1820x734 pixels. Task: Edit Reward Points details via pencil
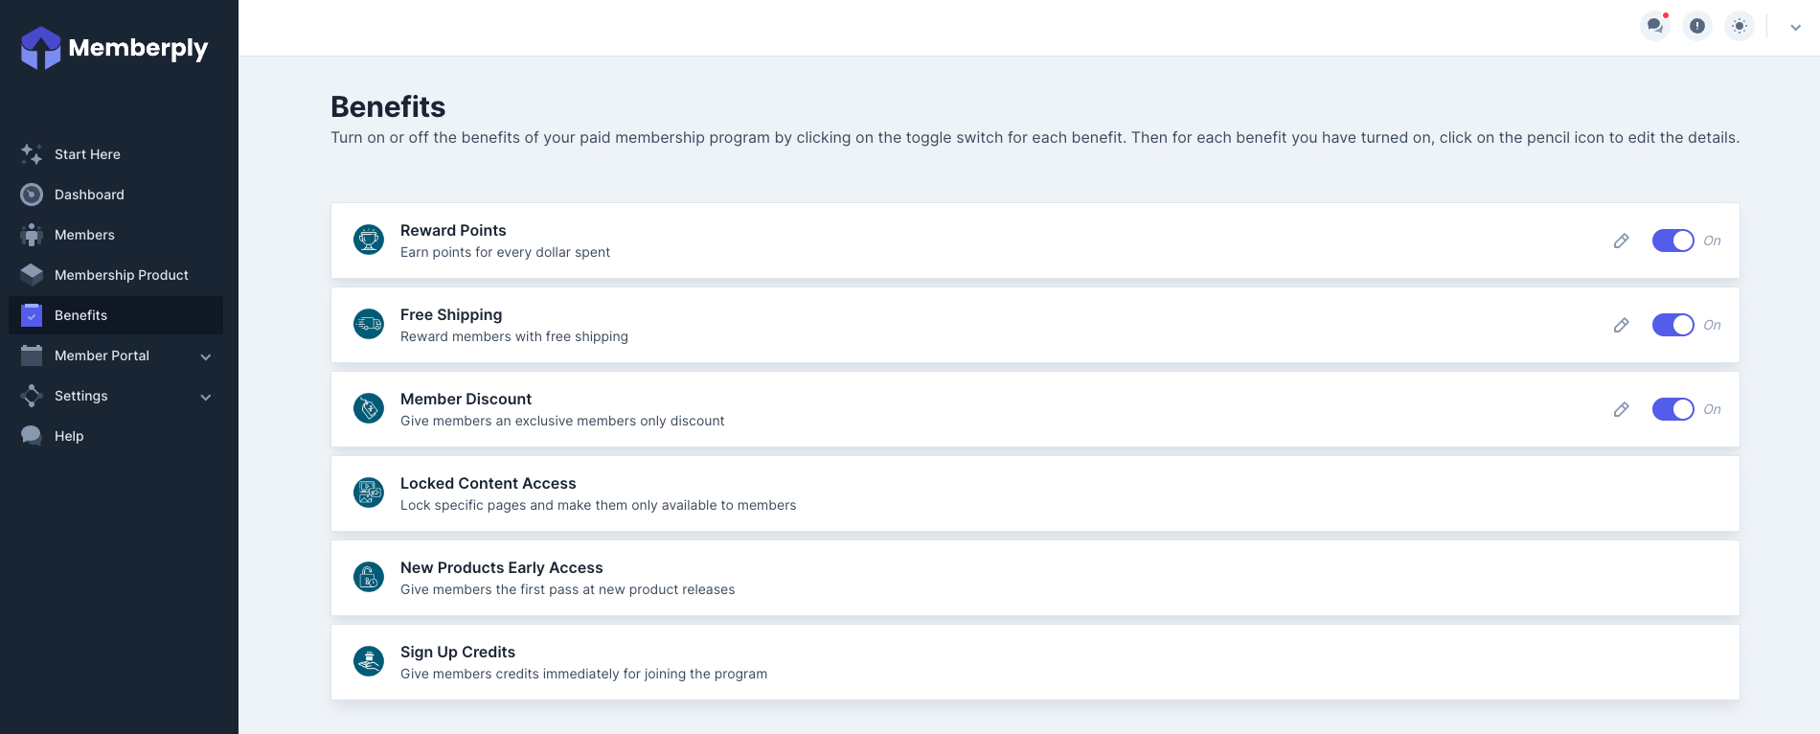click(x=1622, y=241)
